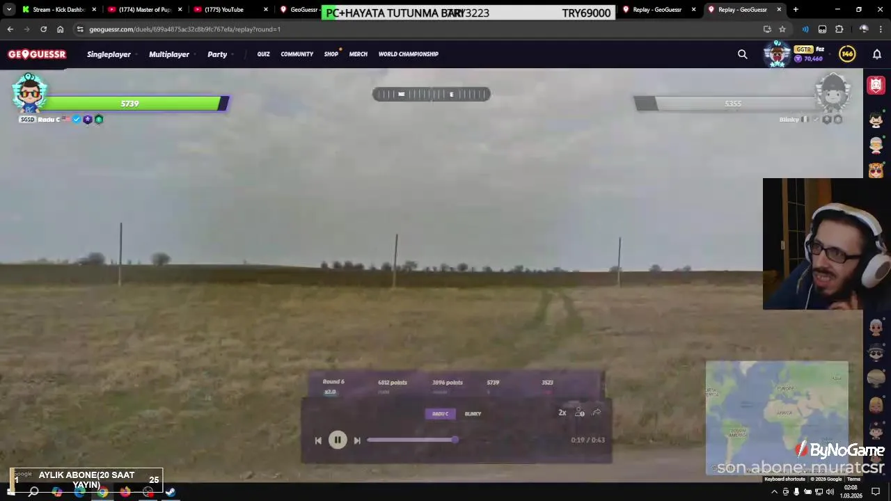Select RADU C player view
Image resolution: width=891 pixels, height=501 pixels.
(440, 414)
